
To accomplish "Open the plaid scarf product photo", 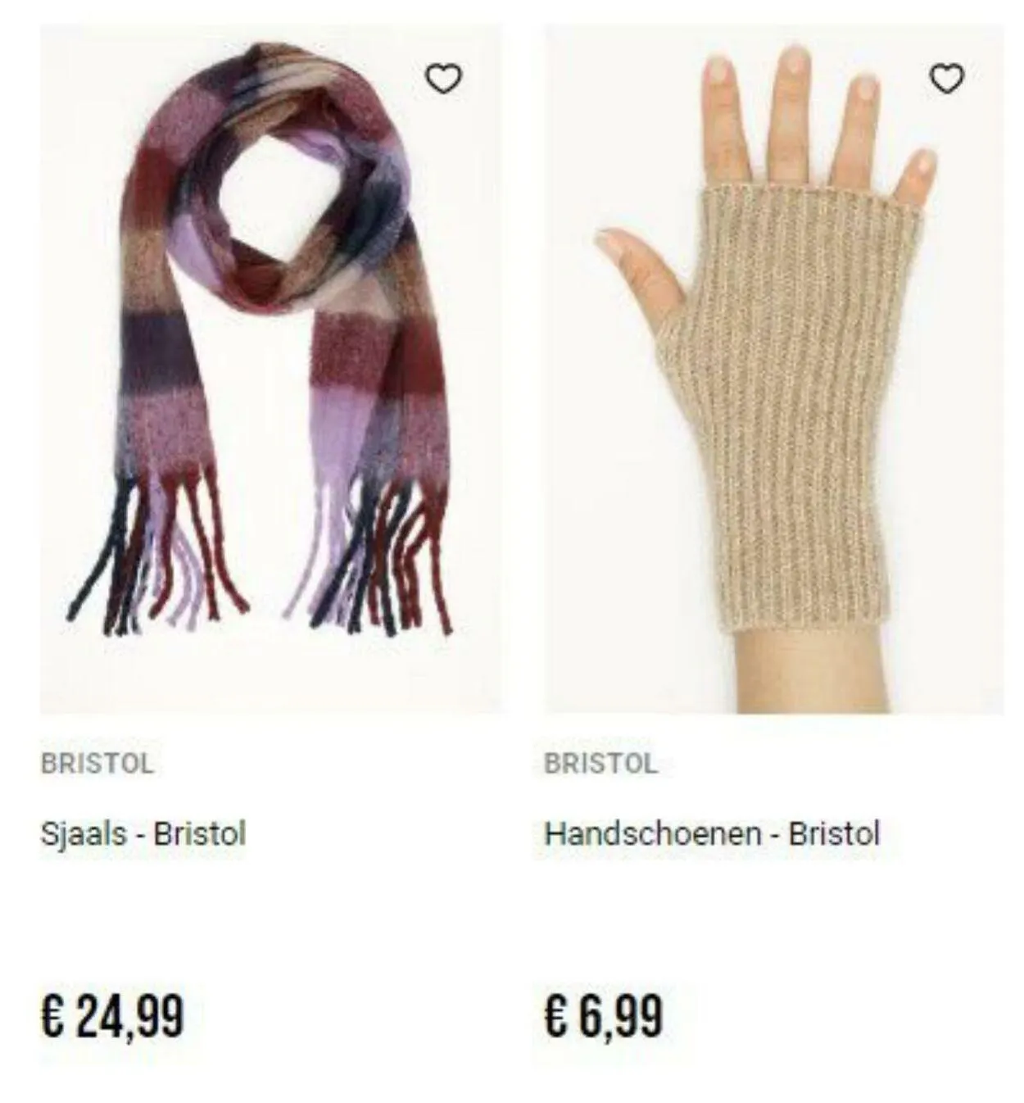I will (x=271, y=369).
